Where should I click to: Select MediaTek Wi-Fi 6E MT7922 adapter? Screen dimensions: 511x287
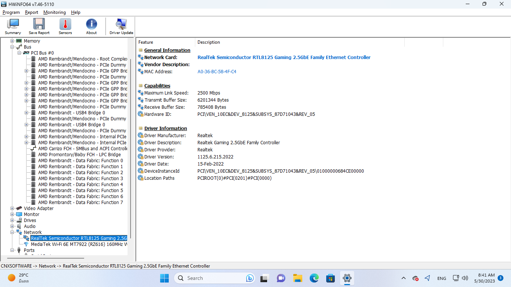click(x=79, y=244)
